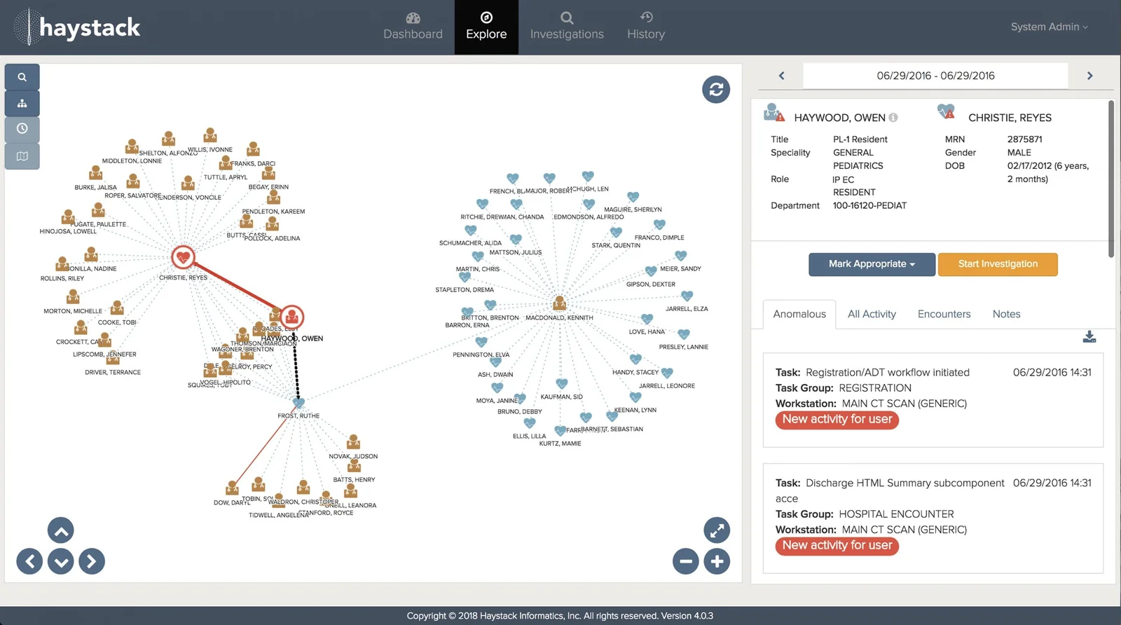Open the System Admin user menu

[x=1049, y=27]
